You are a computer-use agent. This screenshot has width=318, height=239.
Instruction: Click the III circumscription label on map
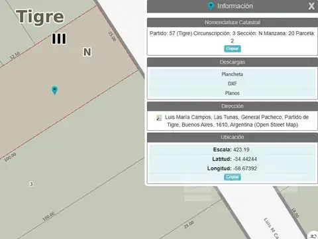[59, 39]
